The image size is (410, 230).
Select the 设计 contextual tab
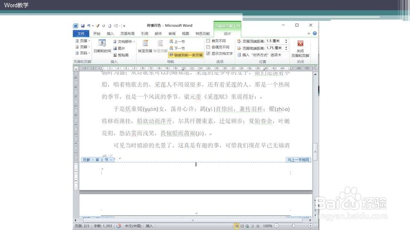point(227,34)
